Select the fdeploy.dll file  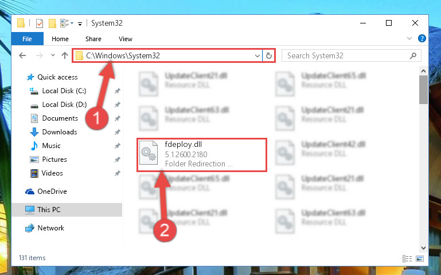202,154
